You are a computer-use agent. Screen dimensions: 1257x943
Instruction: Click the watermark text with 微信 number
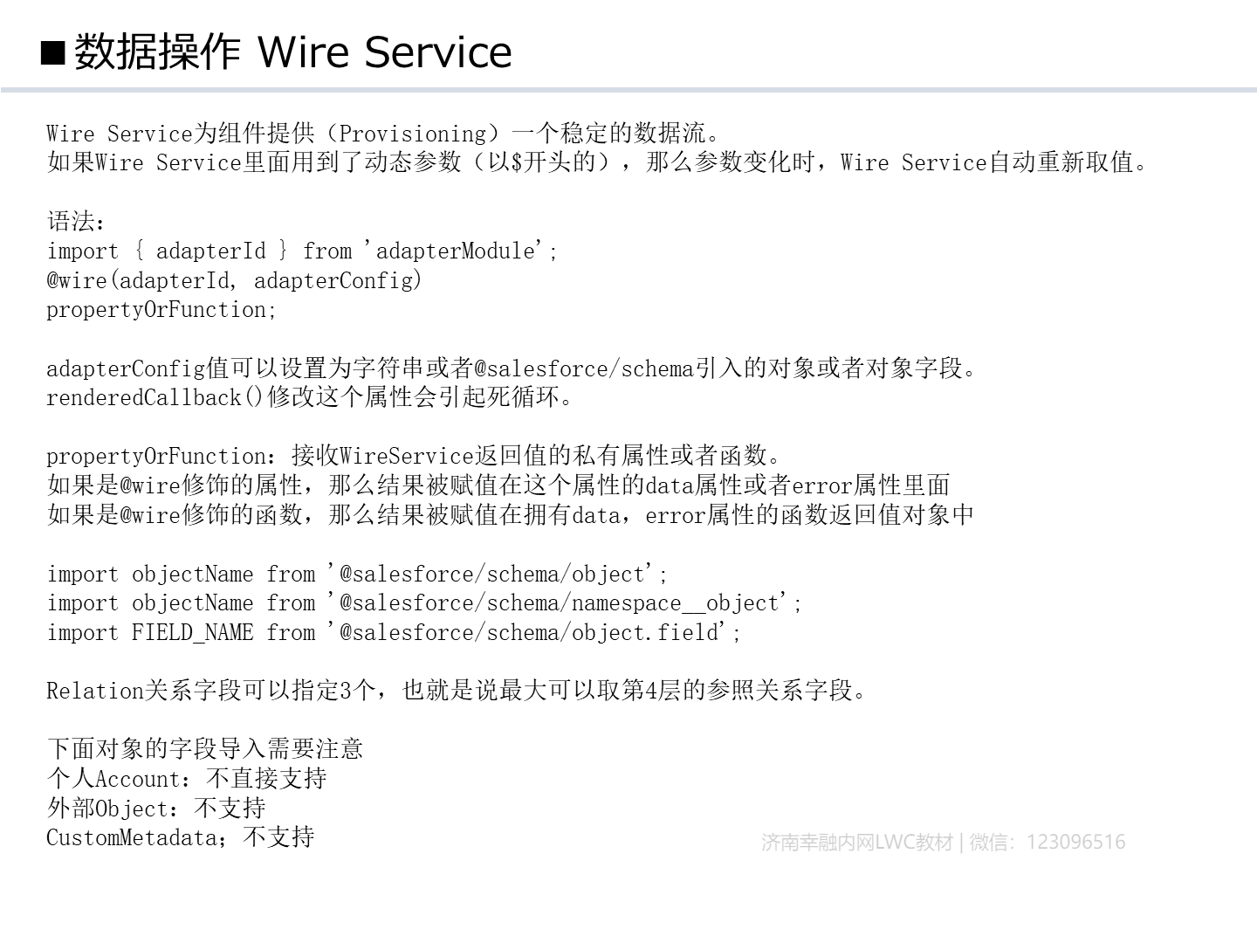pos(944,843)
